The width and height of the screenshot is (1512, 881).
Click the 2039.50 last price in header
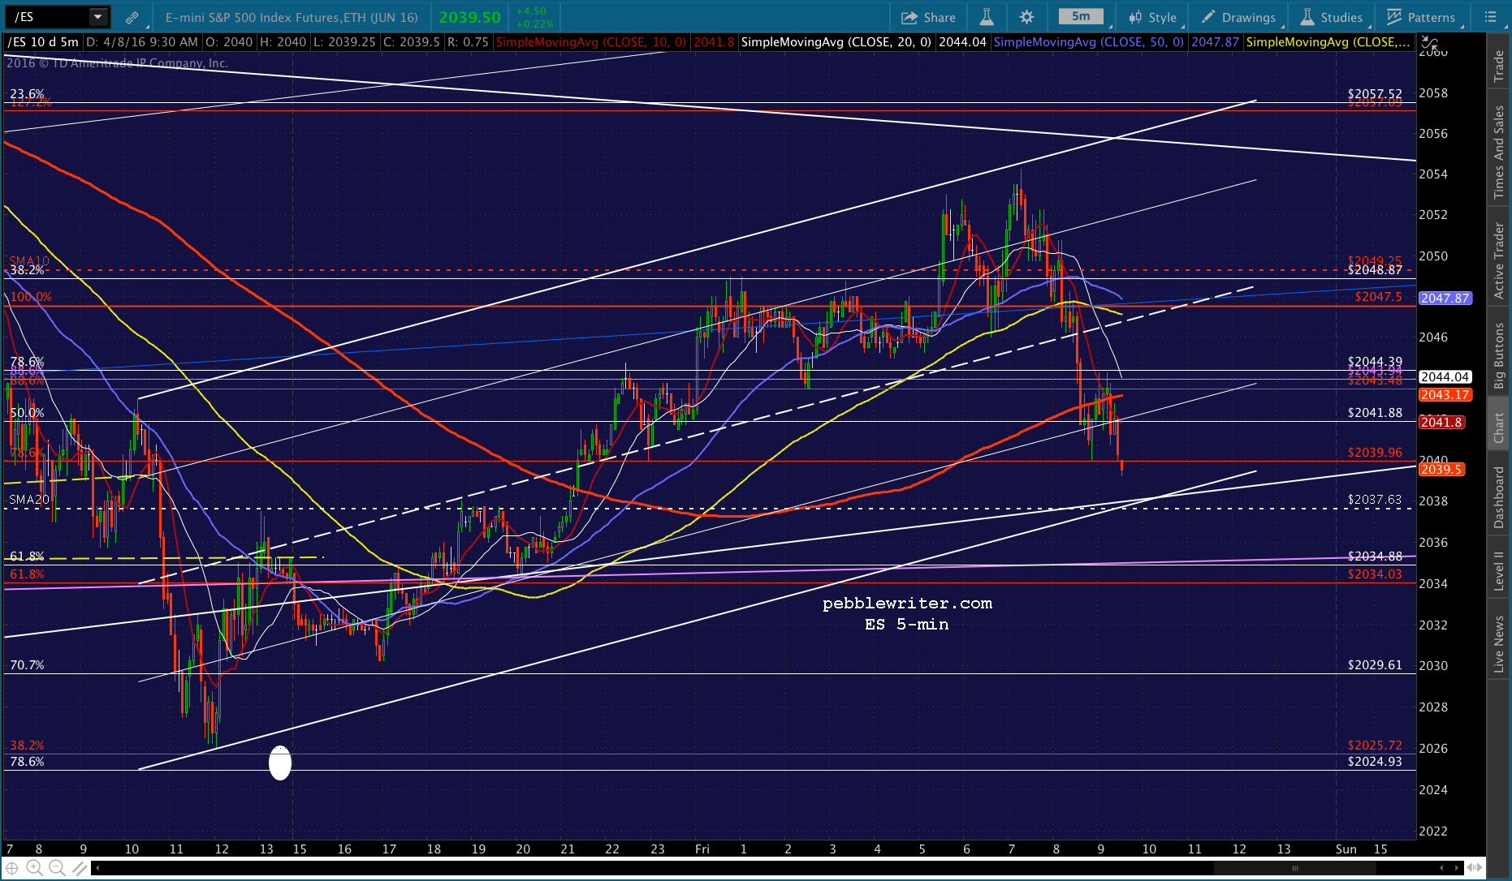pyautogui.click(x=470, y=17)
